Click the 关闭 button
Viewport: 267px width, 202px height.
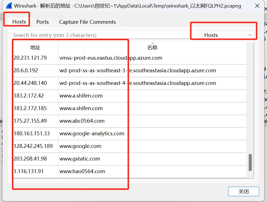tap(243, 191)
